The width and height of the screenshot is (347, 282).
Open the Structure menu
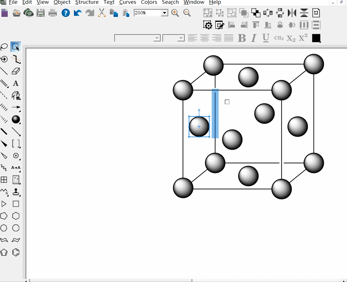[87, 2]
